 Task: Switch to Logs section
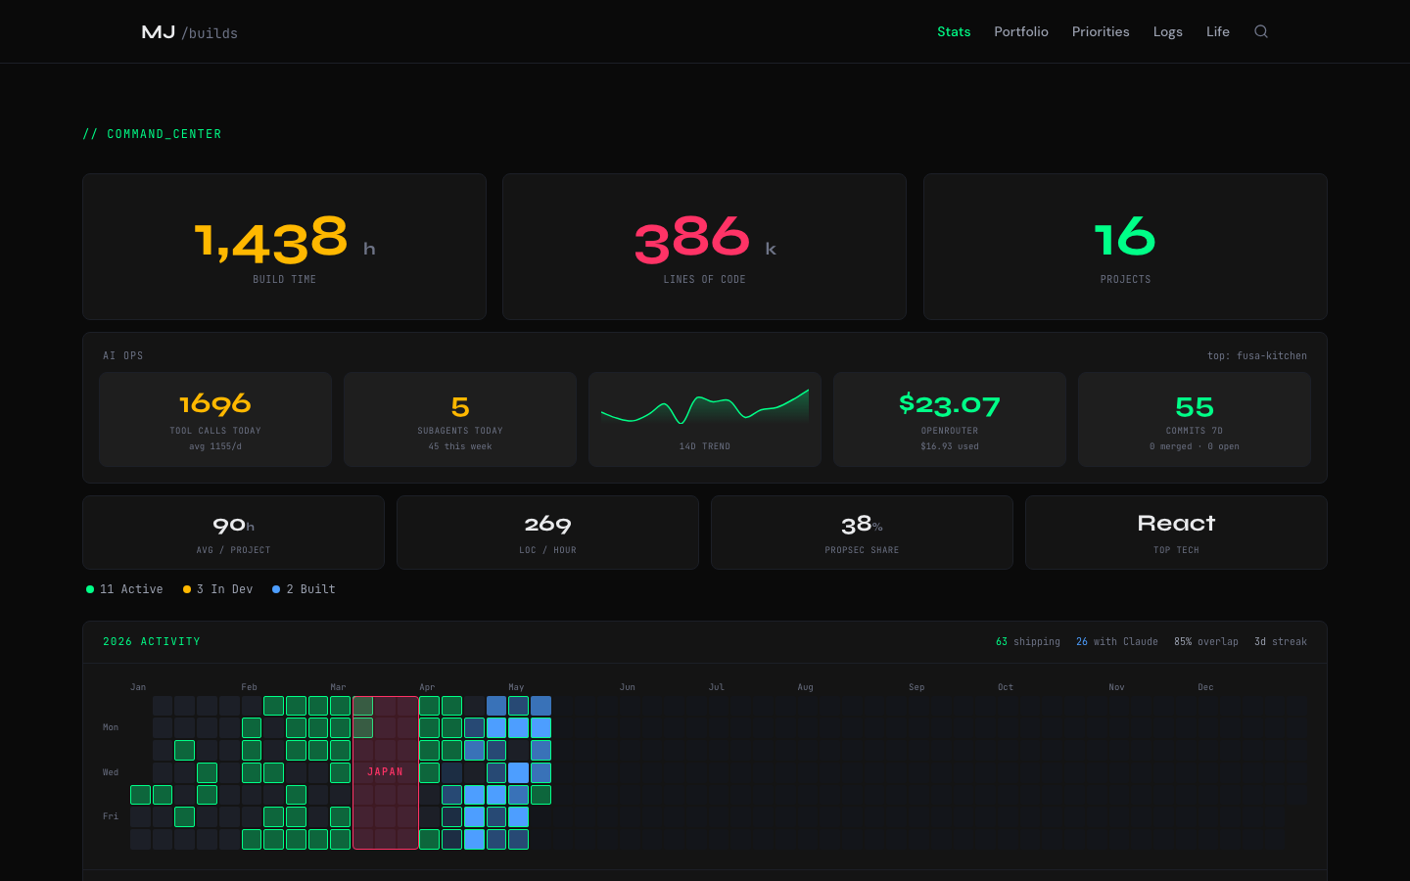pyautogui.click(x=1168, y=31)
